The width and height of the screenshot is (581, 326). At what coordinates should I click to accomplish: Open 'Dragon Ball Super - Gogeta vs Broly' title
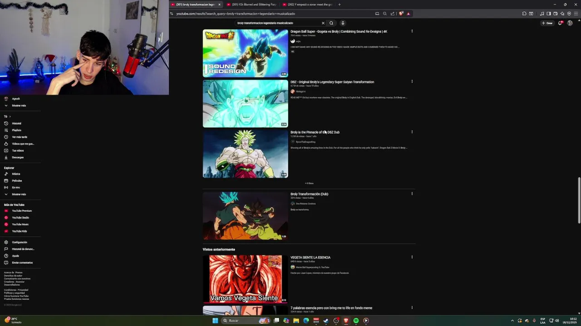[339, 31]
